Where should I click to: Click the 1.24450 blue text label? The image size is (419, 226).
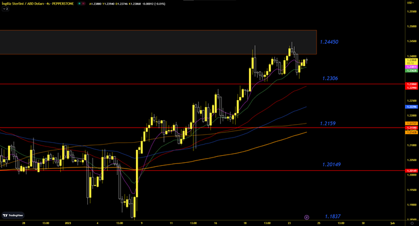coord(329,42)
